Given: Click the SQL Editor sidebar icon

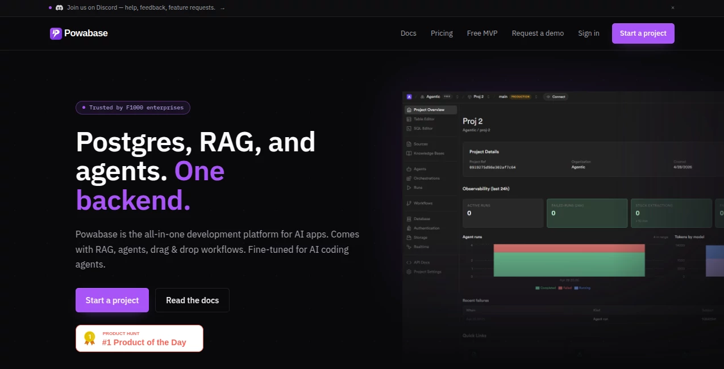Looking at the screenshot, I should point(409,129).
